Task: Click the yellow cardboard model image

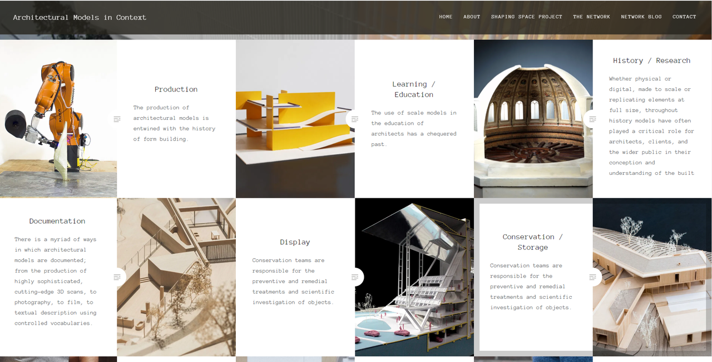Action: coord(295,118)
